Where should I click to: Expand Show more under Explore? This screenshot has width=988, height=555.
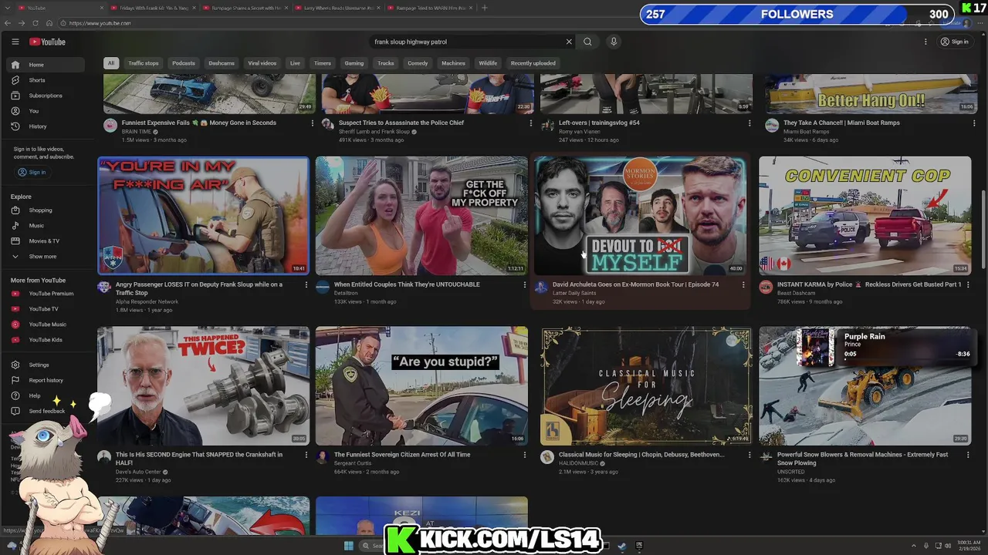click(x=46, y=257)
